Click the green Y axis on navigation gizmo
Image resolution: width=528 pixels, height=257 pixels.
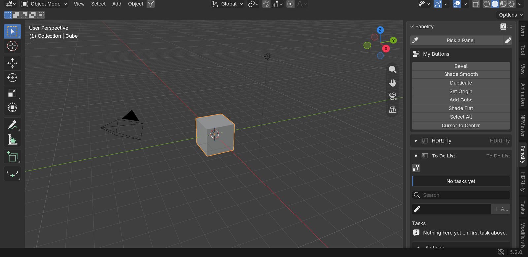click(393, 40)
